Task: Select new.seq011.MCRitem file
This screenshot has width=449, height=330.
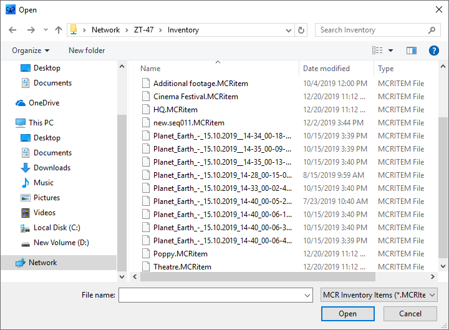Action: click(x=189, y=123)
